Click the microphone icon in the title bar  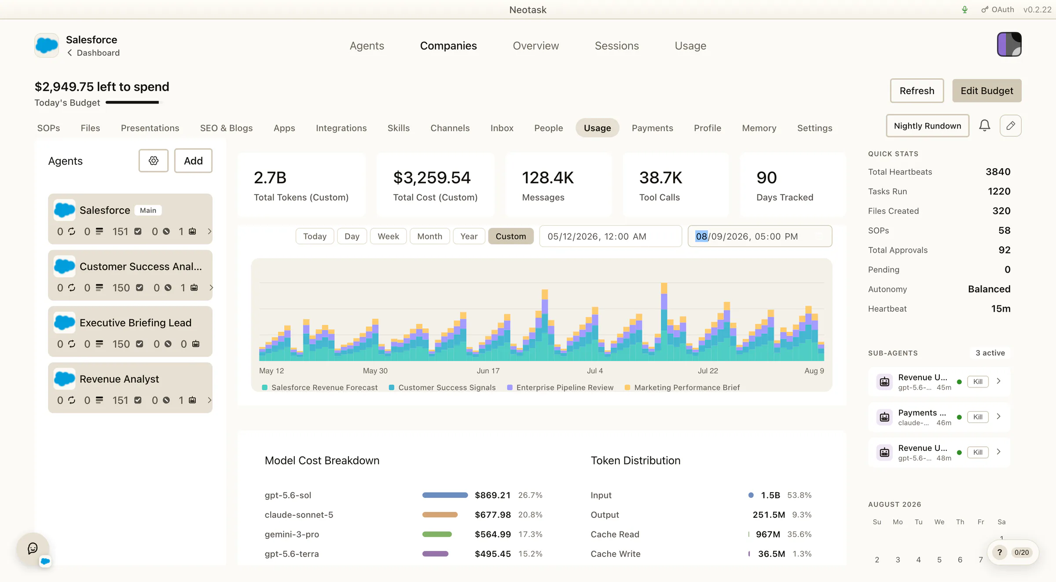pyautogui.click(x=964, y=10)
